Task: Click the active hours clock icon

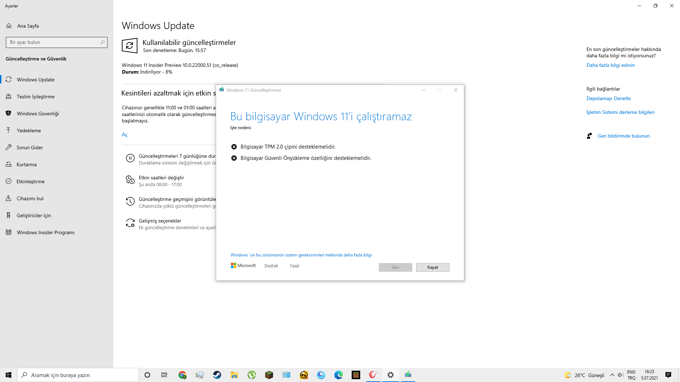Action: click(x=130, y=180)
